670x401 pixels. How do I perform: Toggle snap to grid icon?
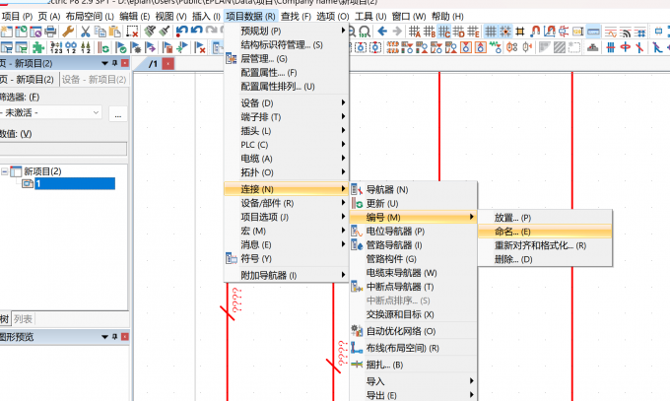(505, 32)
